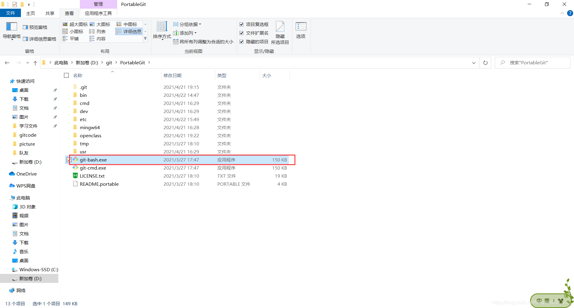The width and height of the screenshot is (574, 308).
Task: Navigate to This PC in breadcrumb
Action: pyautogui.click(x=61, y=62)
